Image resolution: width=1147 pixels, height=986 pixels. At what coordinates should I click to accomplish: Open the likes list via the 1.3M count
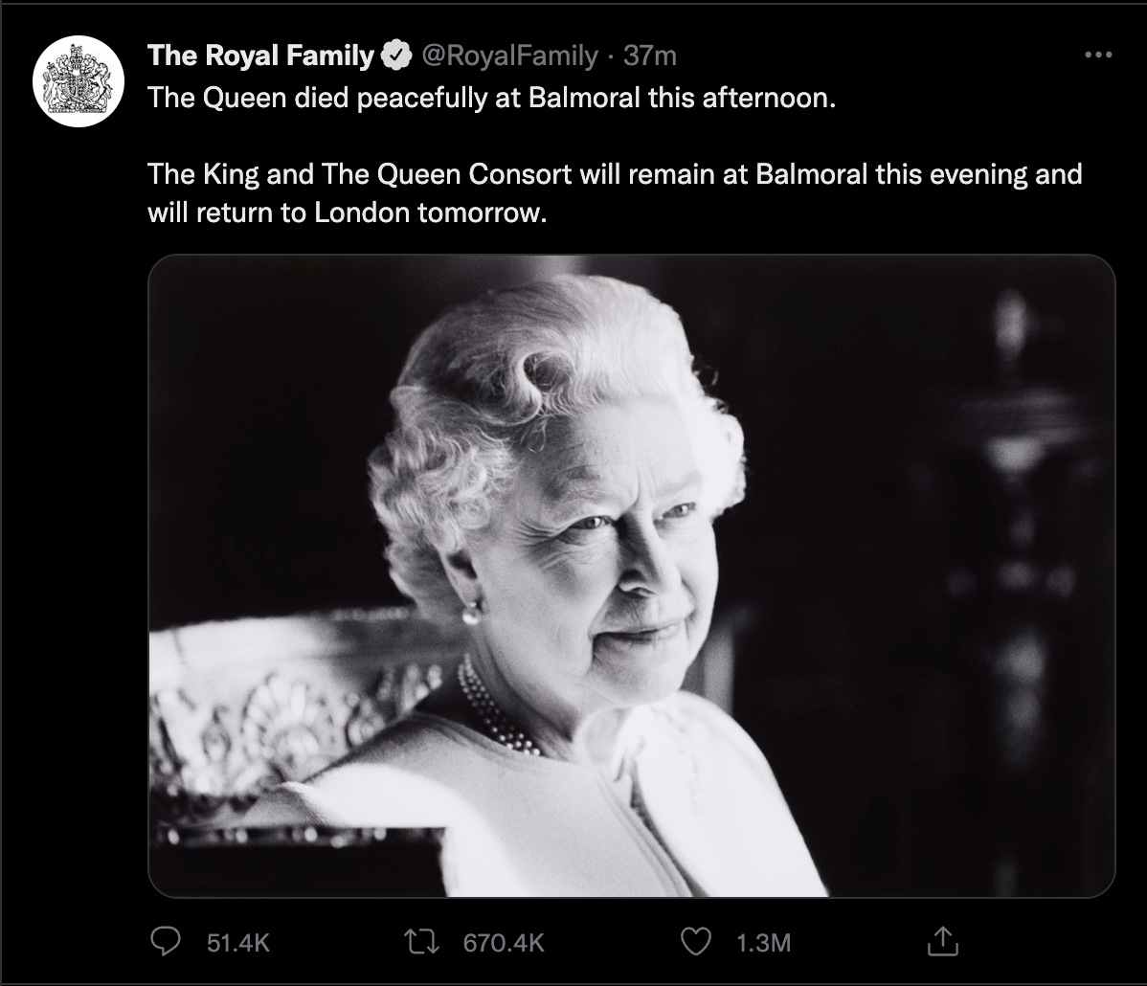click(762, 943)
